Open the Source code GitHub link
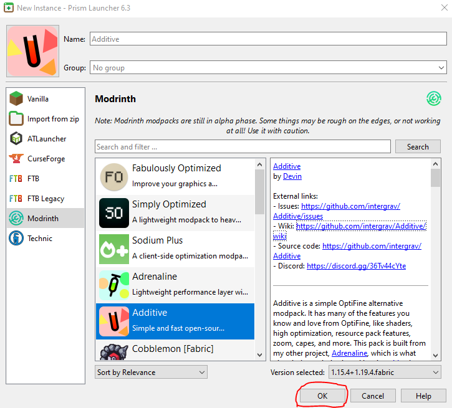Image resolution: width=452 pixels, height=408 pixels. [372, 246]
